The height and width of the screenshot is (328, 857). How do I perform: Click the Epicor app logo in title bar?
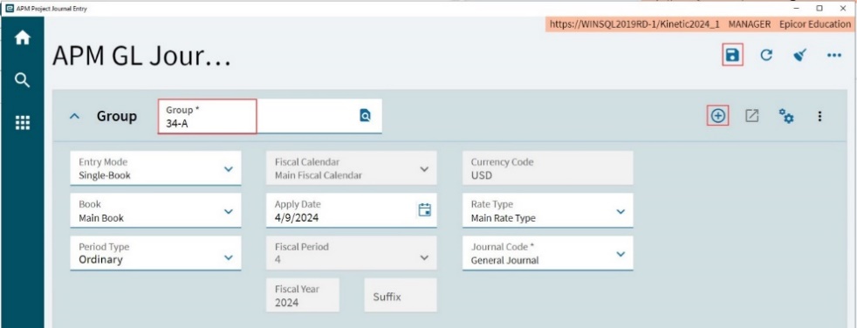(x=9, y=9)
